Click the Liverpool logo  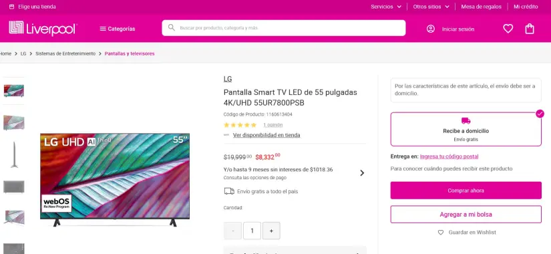[x=43, y=28]
